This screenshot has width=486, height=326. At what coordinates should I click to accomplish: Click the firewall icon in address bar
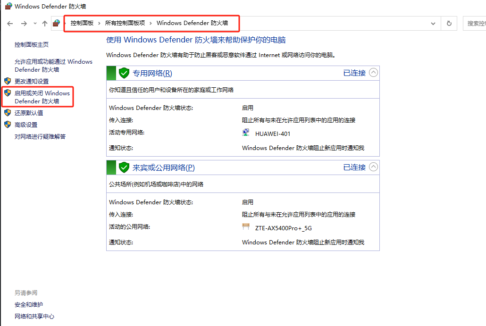pos(57,23)
